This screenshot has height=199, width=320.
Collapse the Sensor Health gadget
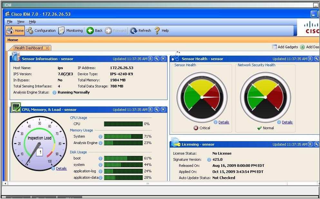(x=310, y=59)
